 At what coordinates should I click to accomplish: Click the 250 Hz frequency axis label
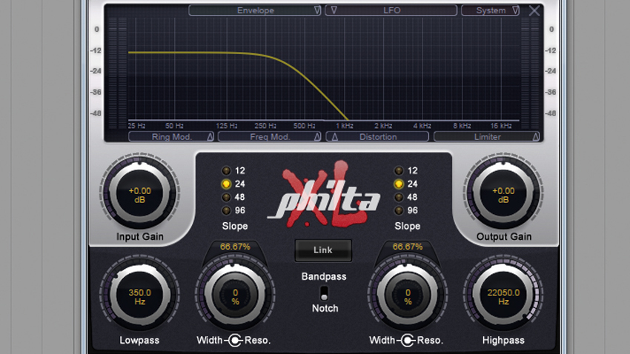[265, 126]
